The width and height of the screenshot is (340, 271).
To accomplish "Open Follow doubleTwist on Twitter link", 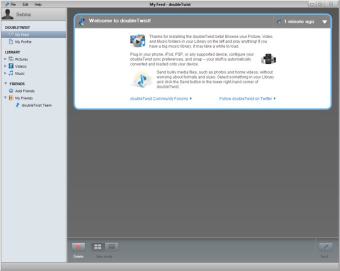I will (x=247, y=98).
